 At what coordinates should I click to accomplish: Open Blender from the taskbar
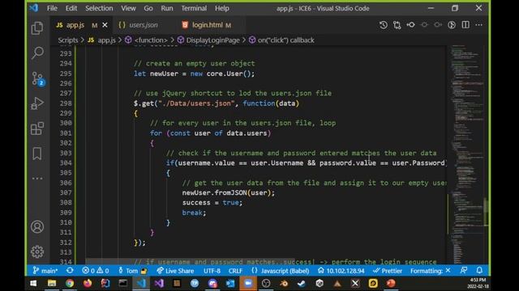284,283
